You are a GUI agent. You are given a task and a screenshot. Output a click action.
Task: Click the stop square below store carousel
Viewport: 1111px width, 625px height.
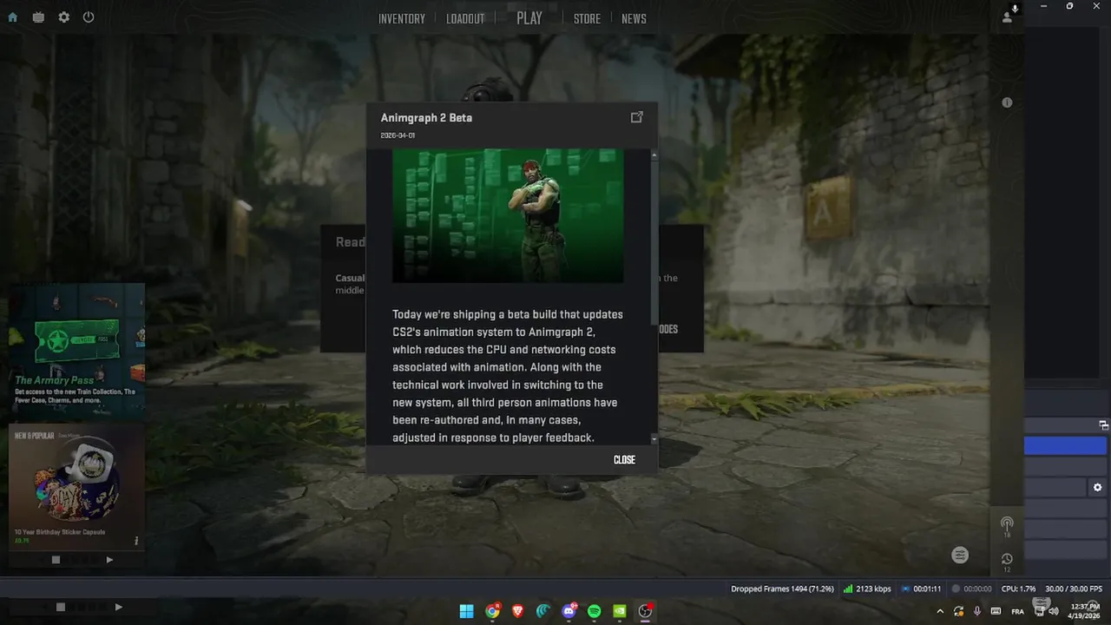pyautogui.click(x=56, y=560)
